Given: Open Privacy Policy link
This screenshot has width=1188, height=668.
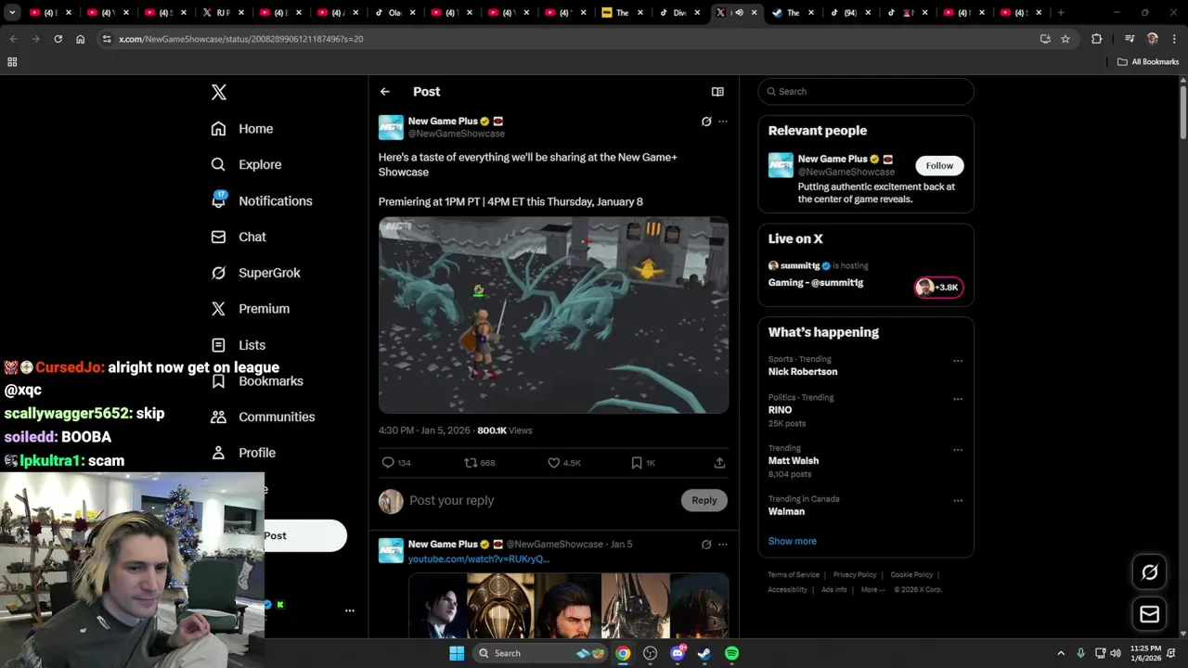Looking at the screenshot, I should [855, 575].
